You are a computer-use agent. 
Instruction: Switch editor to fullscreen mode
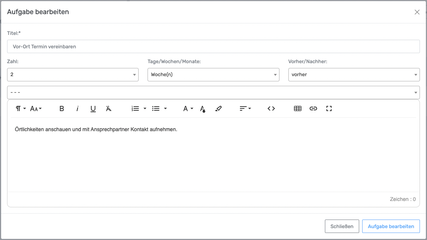tap(329, 108)
